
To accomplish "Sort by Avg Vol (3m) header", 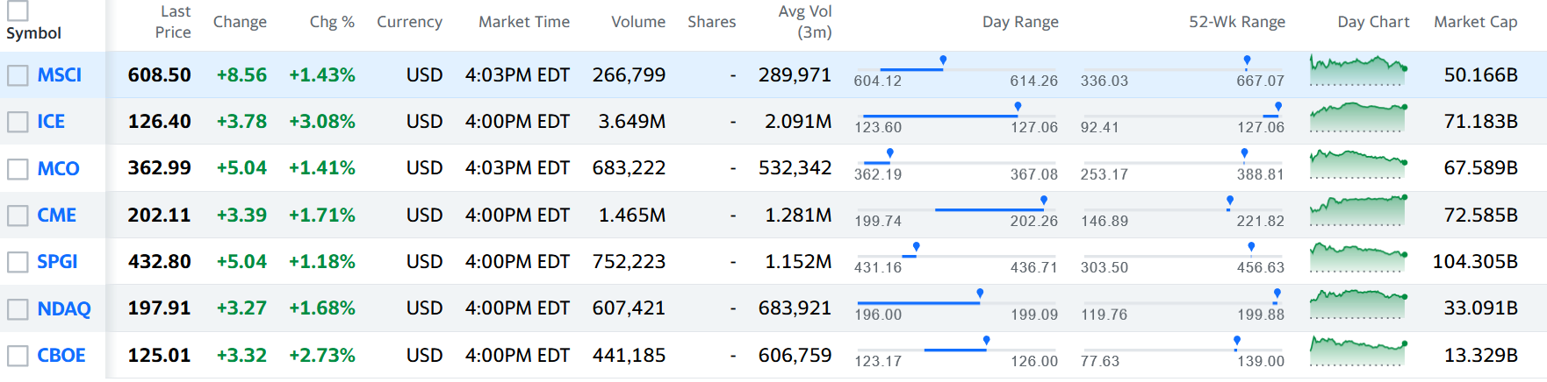I will tap(804, 22).
